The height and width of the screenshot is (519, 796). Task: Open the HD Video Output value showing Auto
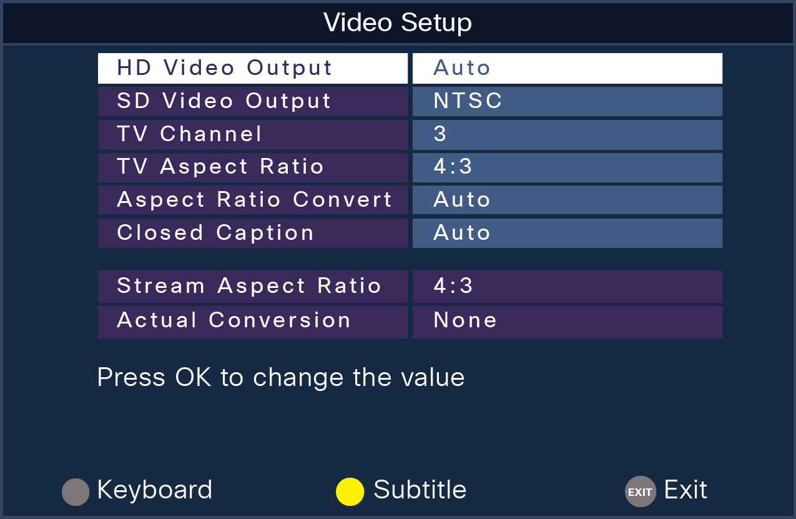[x=566, y=67]
